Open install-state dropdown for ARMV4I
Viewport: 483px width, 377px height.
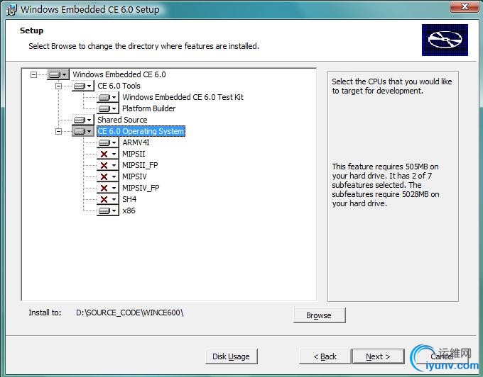(108, 142)
